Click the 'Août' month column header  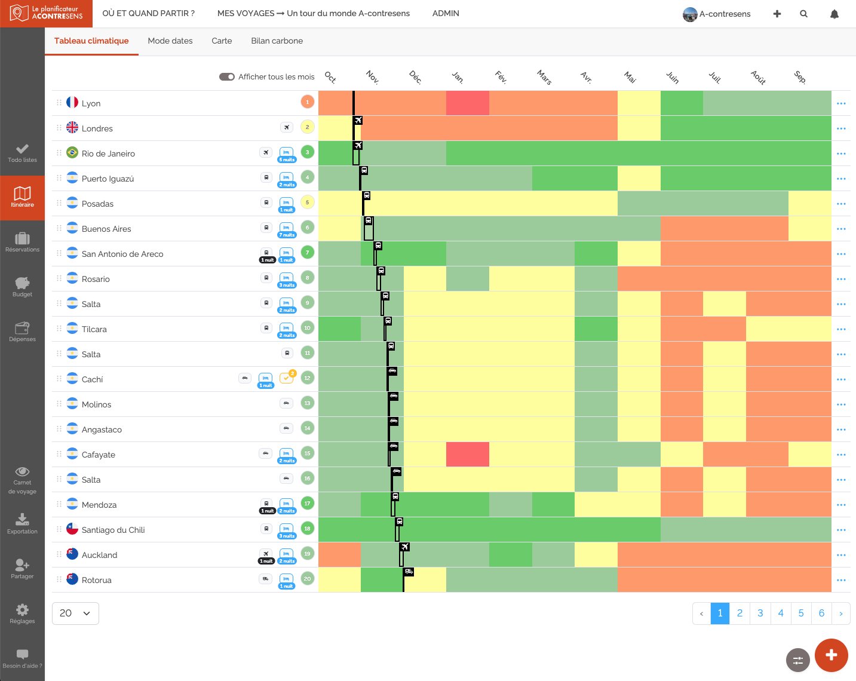[x=758, y=77]
